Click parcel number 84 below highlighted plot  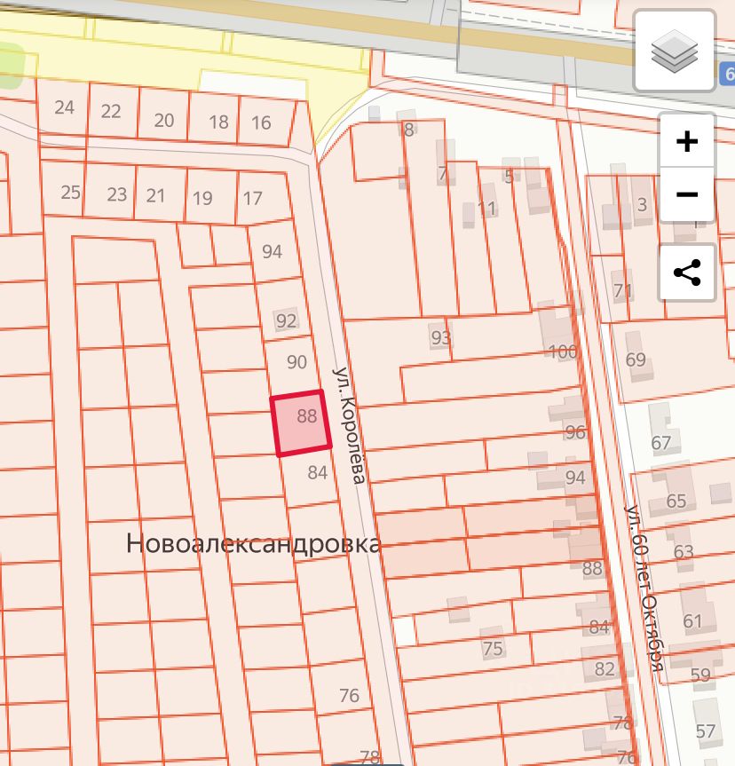pos(317,472)
